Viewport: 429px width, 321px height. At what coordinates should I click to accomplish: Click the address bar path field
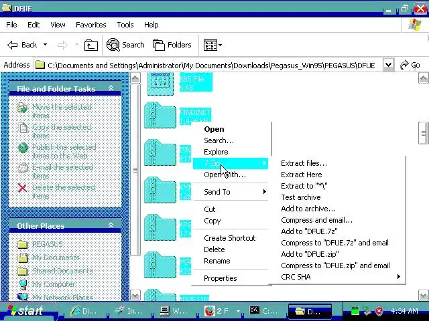pos(208,66)
